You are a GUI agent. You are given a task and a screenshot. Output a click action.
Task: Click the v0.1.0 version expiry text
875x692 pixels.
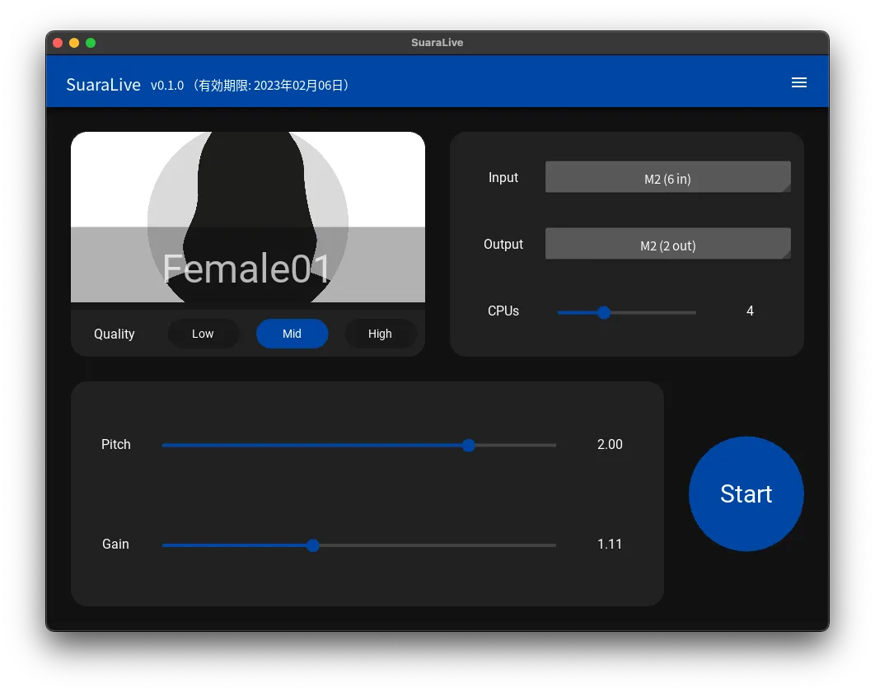250,86
